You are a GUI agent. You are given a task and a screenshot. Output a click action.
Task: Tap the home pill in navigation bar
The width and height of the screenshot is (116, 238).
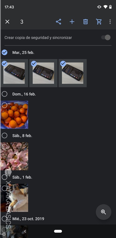pyautogui.click(x=58, y=231)
